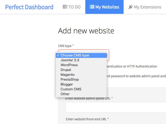Open the Perfect Dashboard home link
The image size is (166, 124).
click(29, 7)
